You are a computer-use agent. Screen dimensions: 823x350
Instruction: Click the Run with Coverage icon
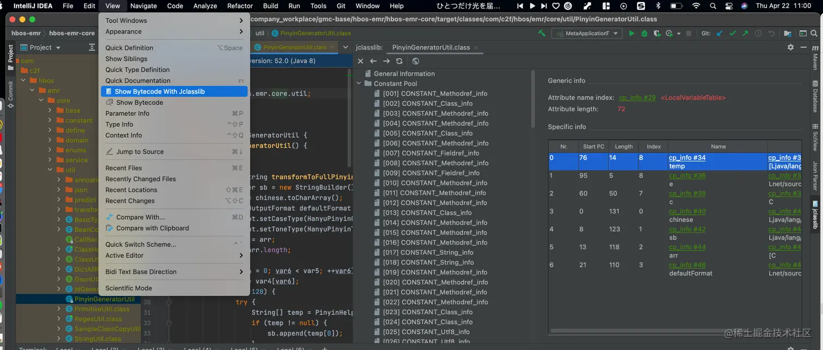click(x=657, y=33)
